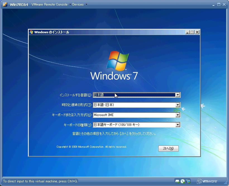Screen dimensions: 229x186
Task: Click the vmware logo in status bar
Action: tap(207, 181)
